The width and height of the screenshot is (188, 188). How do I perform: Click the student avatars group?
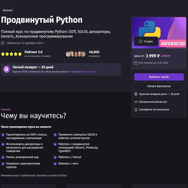76,54
